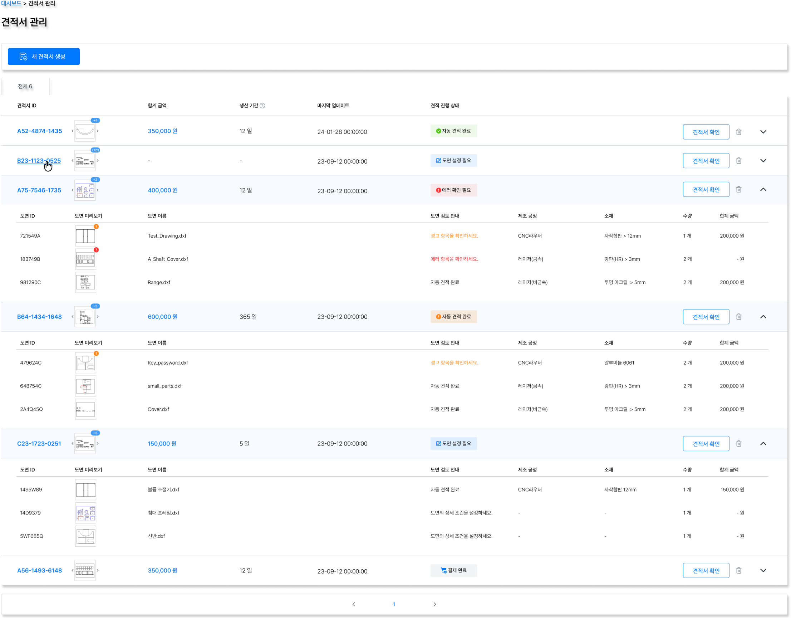Click trash icon for quote A52-4874-1435
The height and width of the screenshot is (619, 791).
(738, 132)
